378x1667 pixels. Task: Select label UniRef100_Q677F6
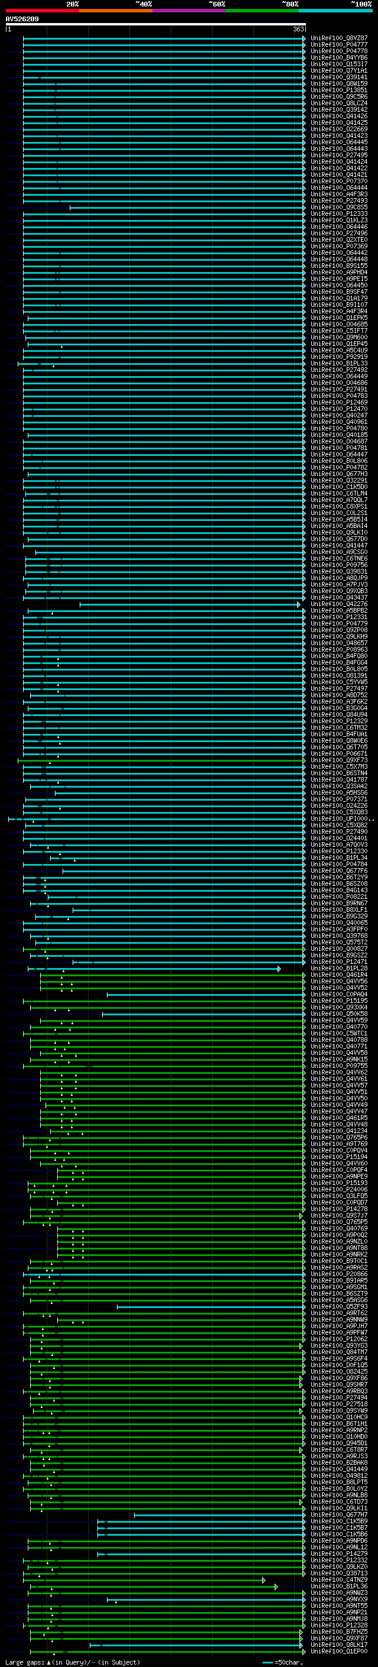[338, 871]
